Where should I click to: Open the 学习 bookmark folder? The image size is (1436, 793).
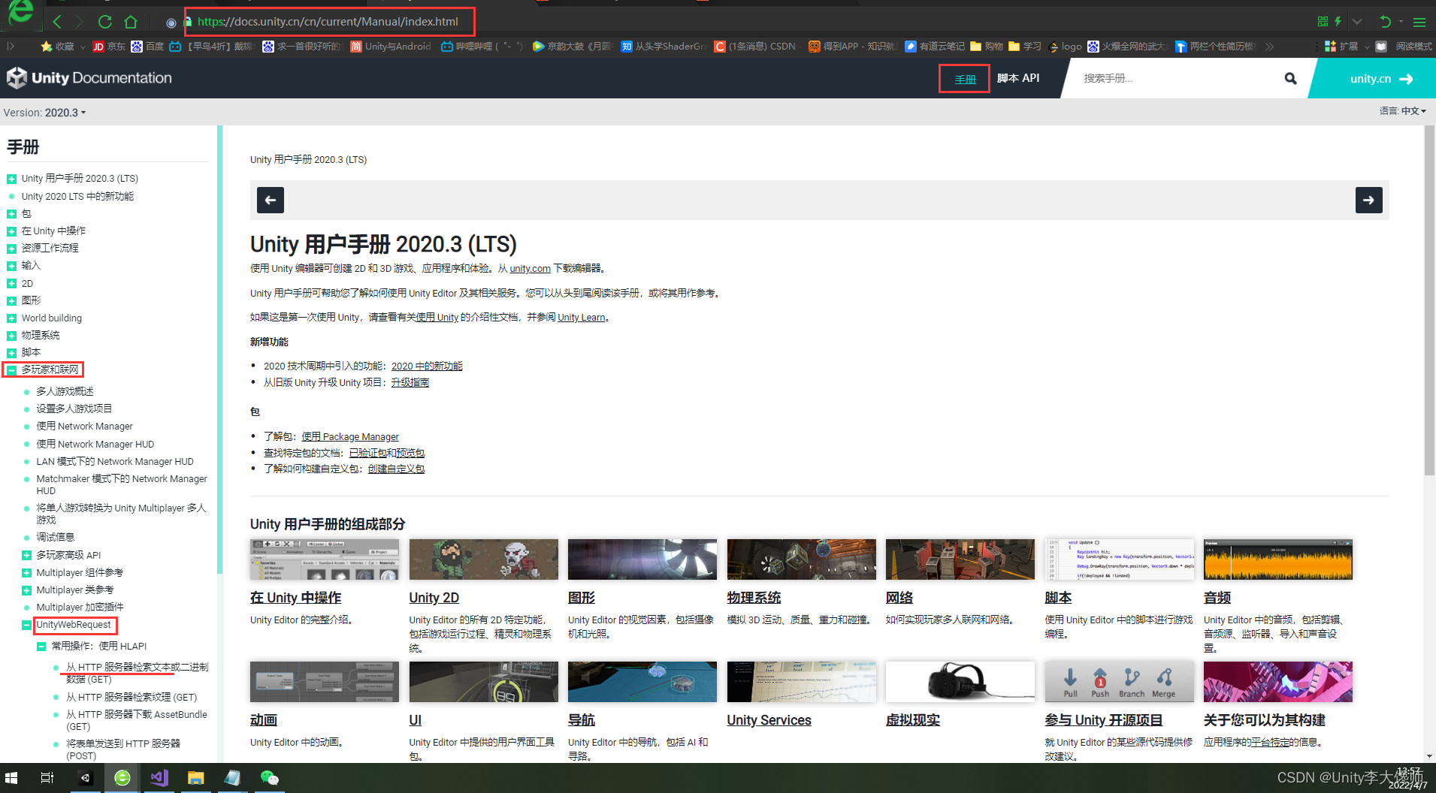(1025, 47)
